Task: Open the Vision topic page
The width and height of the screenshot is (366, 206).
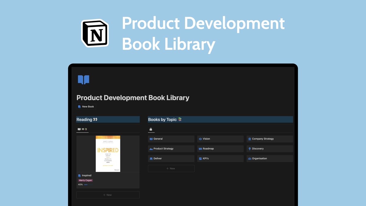Action: pyautogui.click(x=221, y=139)
